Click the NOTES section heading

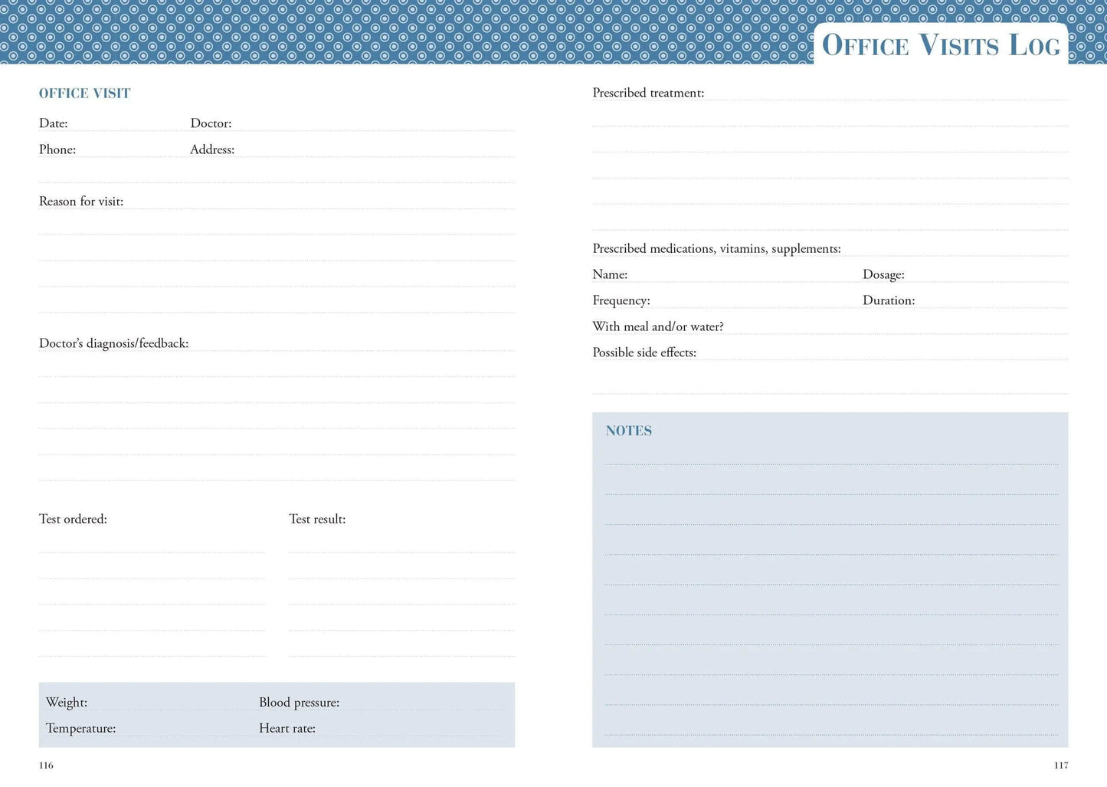tap(628, 431)
